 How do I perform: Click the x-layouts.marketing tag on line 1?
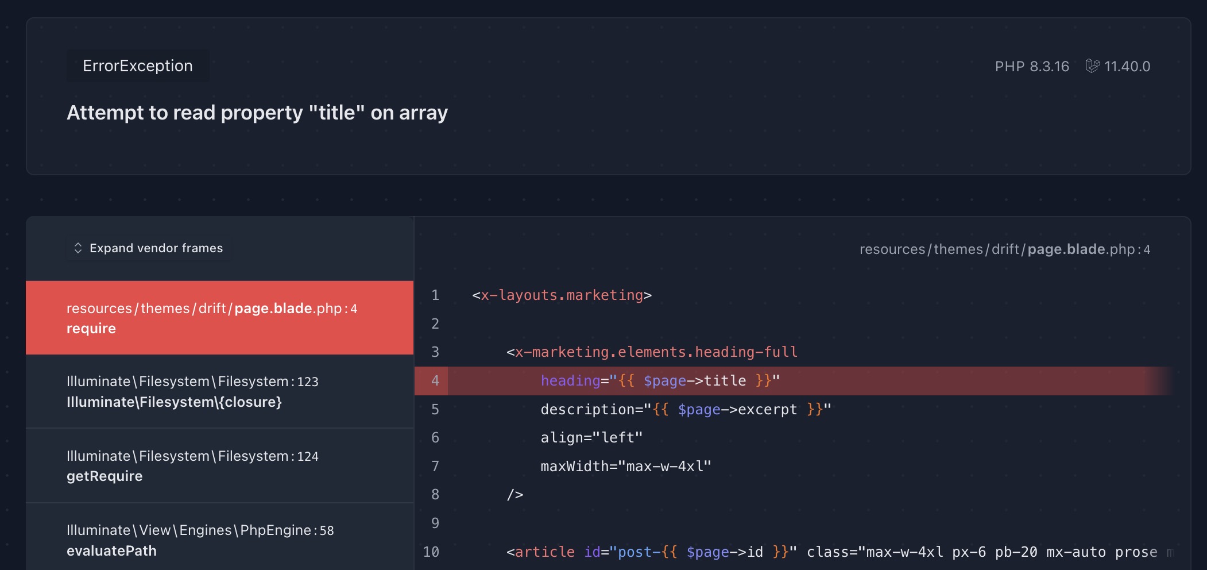tap(562, 295)
